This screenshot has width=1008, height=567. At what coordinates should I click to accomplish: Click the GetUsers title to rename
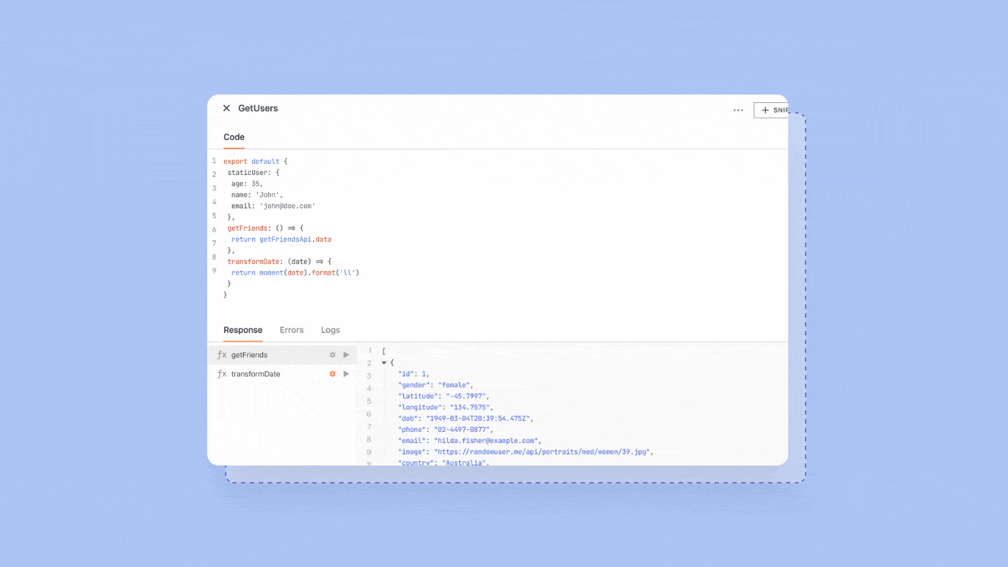pyautogui.click(x=258, y=108)
